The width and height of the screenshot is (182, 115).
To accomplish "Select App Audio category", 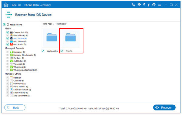I will [19, 44].
